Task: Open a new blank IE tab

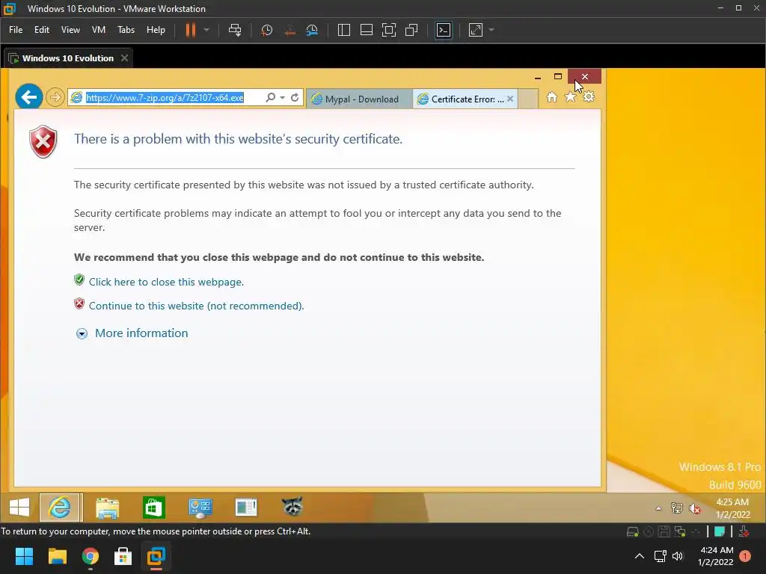Action: tap(528, 99)
